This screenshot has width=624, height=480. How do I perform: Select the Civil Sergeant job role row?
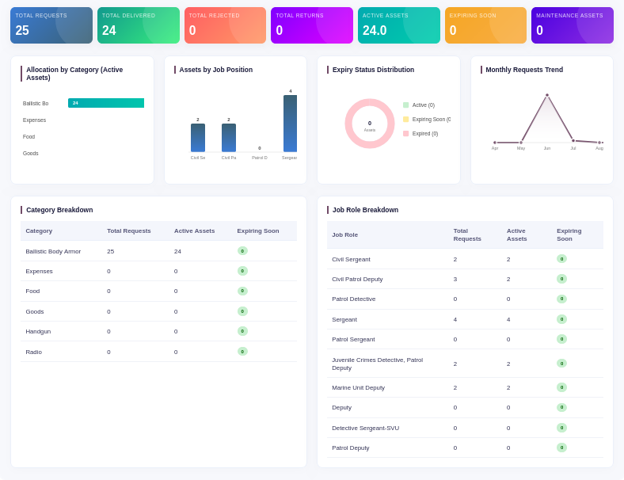click(465, 259)
